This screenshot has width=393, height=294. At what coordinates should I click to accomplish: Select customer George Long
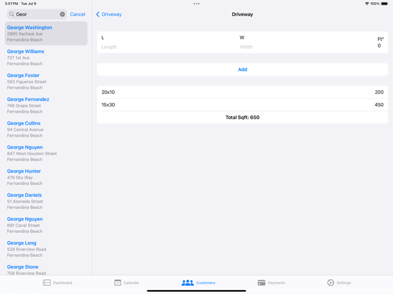click(46, 249)
